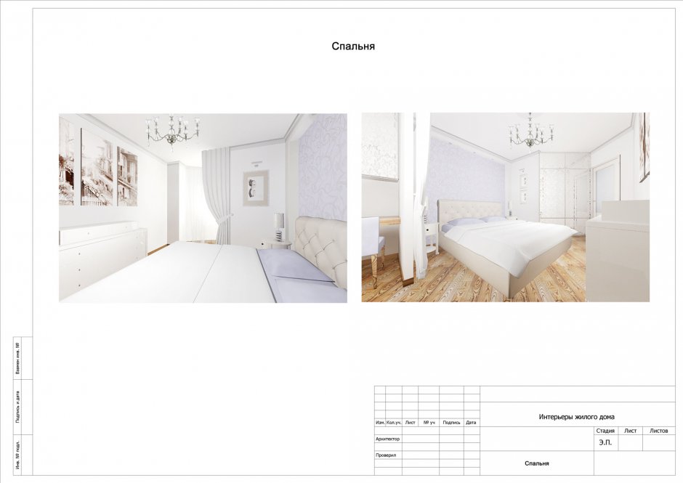The width and height of the screenshot is (683, 483).
Task: Select the Спальня cell in title block
Action: click(x=537, y=463)
